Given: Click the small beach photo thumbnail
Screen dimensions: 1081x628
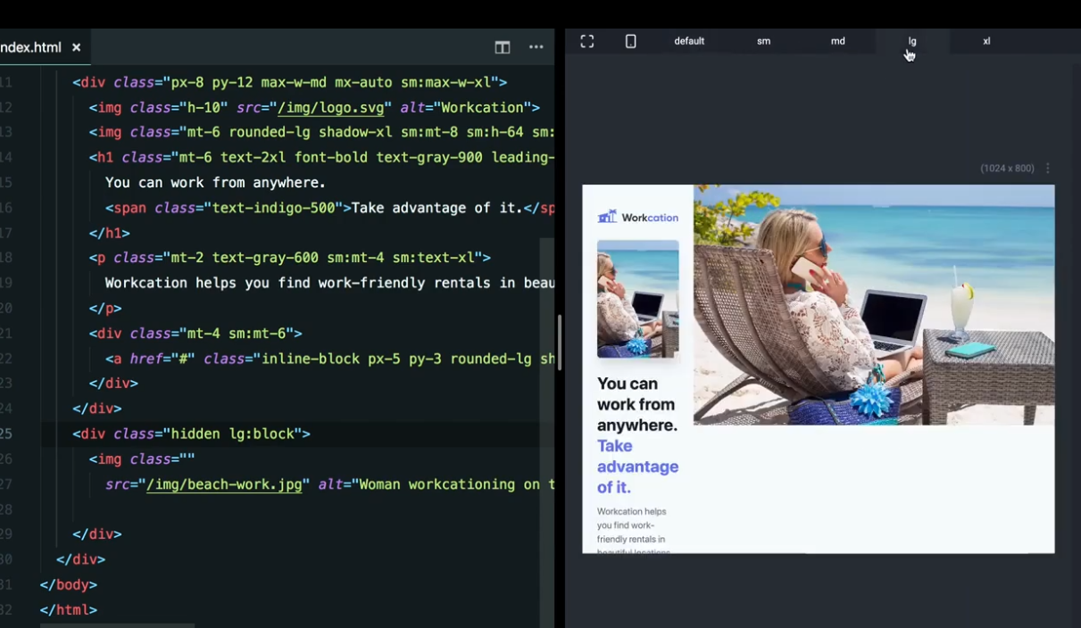Looking at the screenshot, I should [x=637, y=299].
